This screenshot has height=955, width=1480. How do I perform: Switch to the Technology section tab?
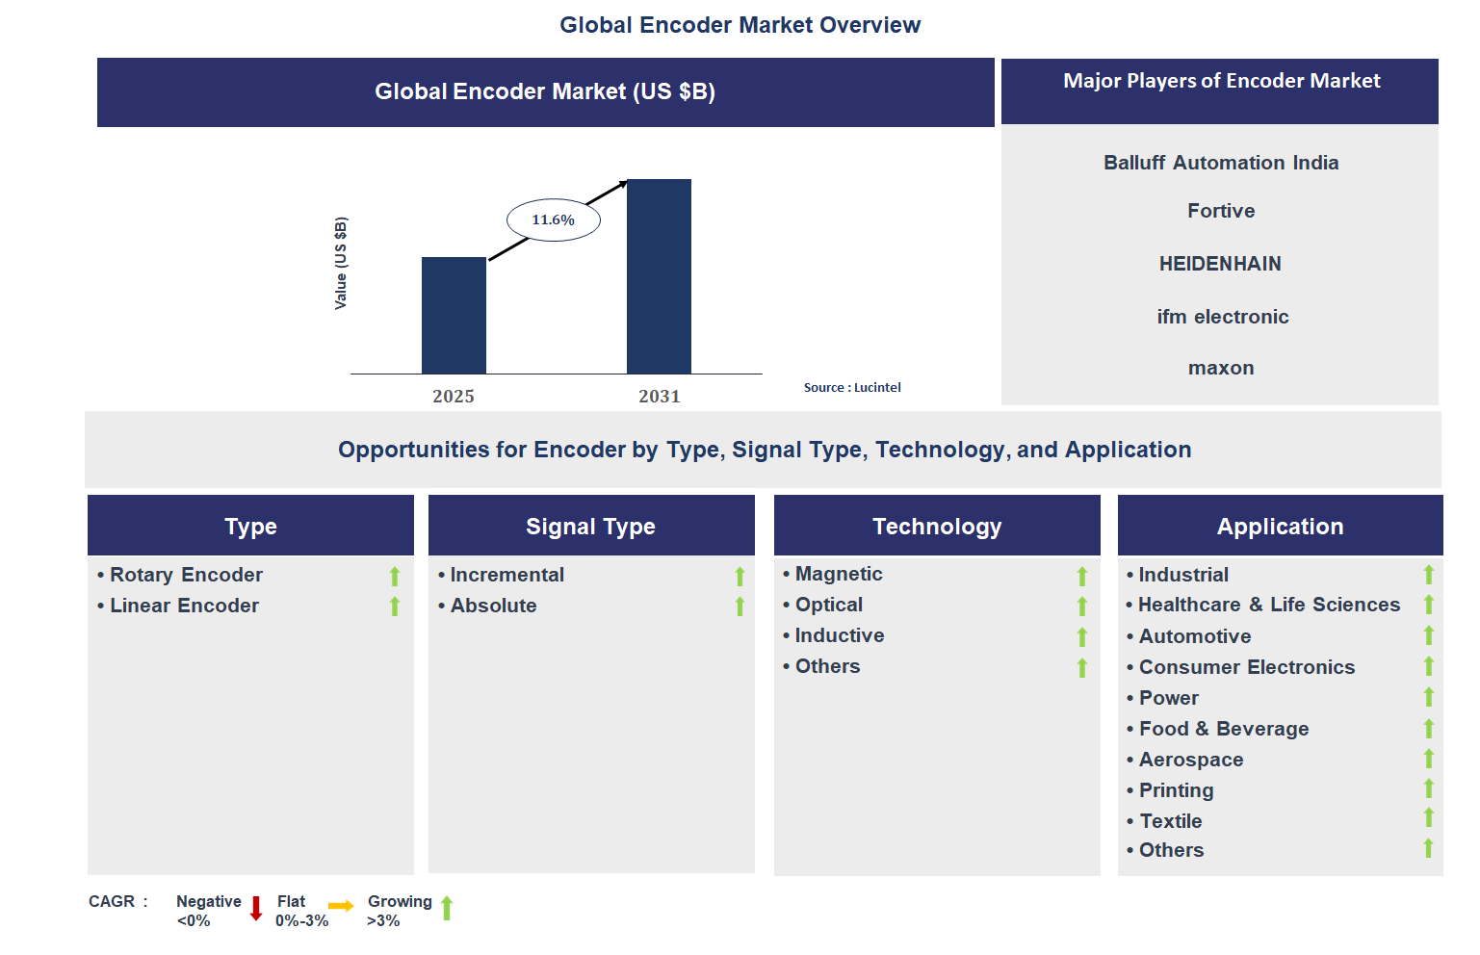click(937, 526)
